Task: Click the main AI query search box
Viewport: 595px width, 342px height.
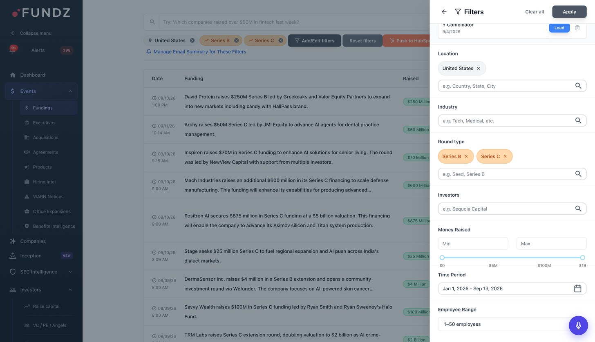Action: [294, 22]
